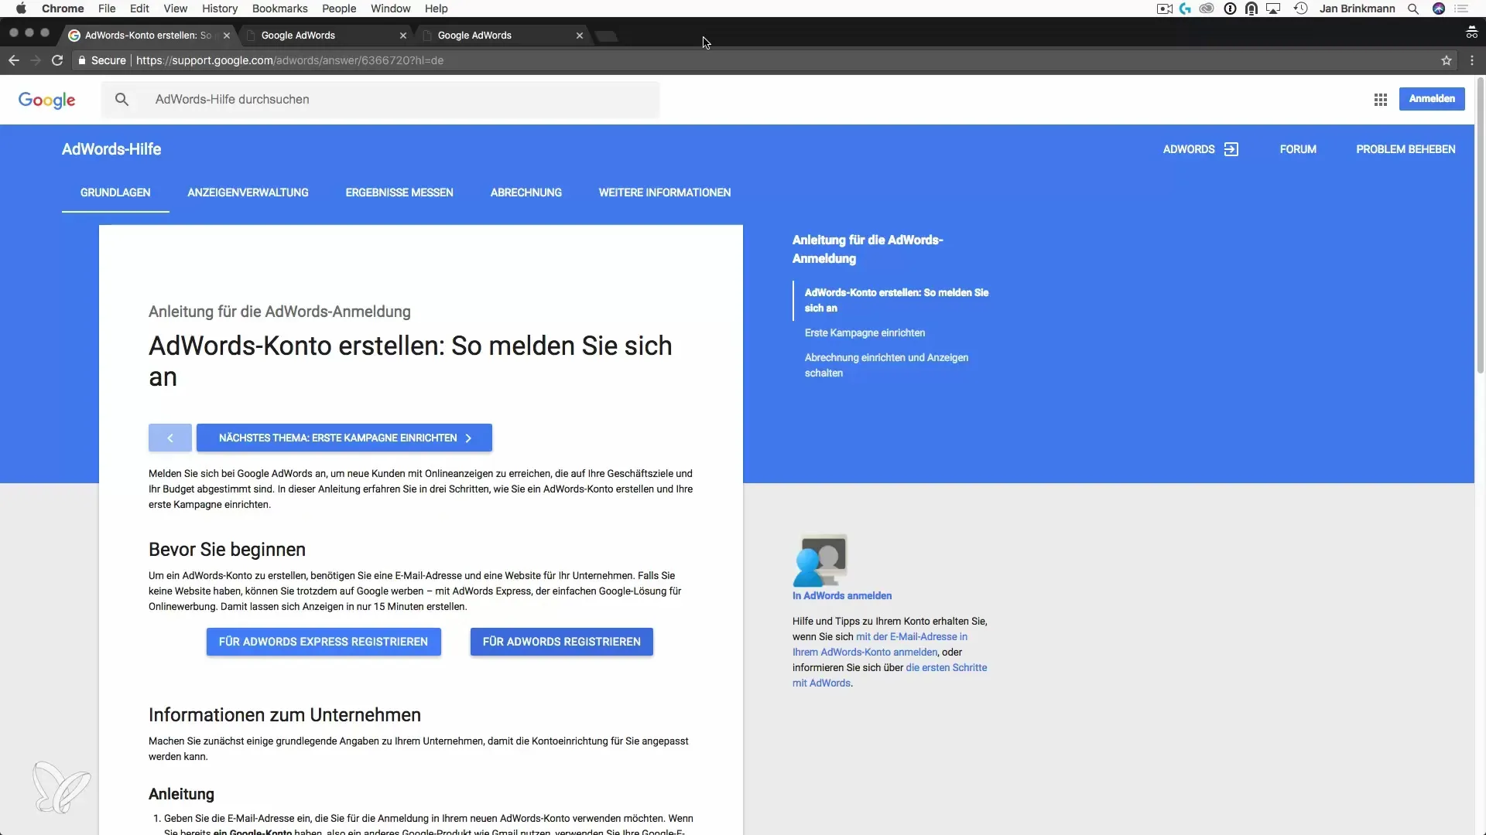The height and width of the screenshot is (835, 1486).
Task: Click the secure padlock icon
Action: (x=82, y=60)
